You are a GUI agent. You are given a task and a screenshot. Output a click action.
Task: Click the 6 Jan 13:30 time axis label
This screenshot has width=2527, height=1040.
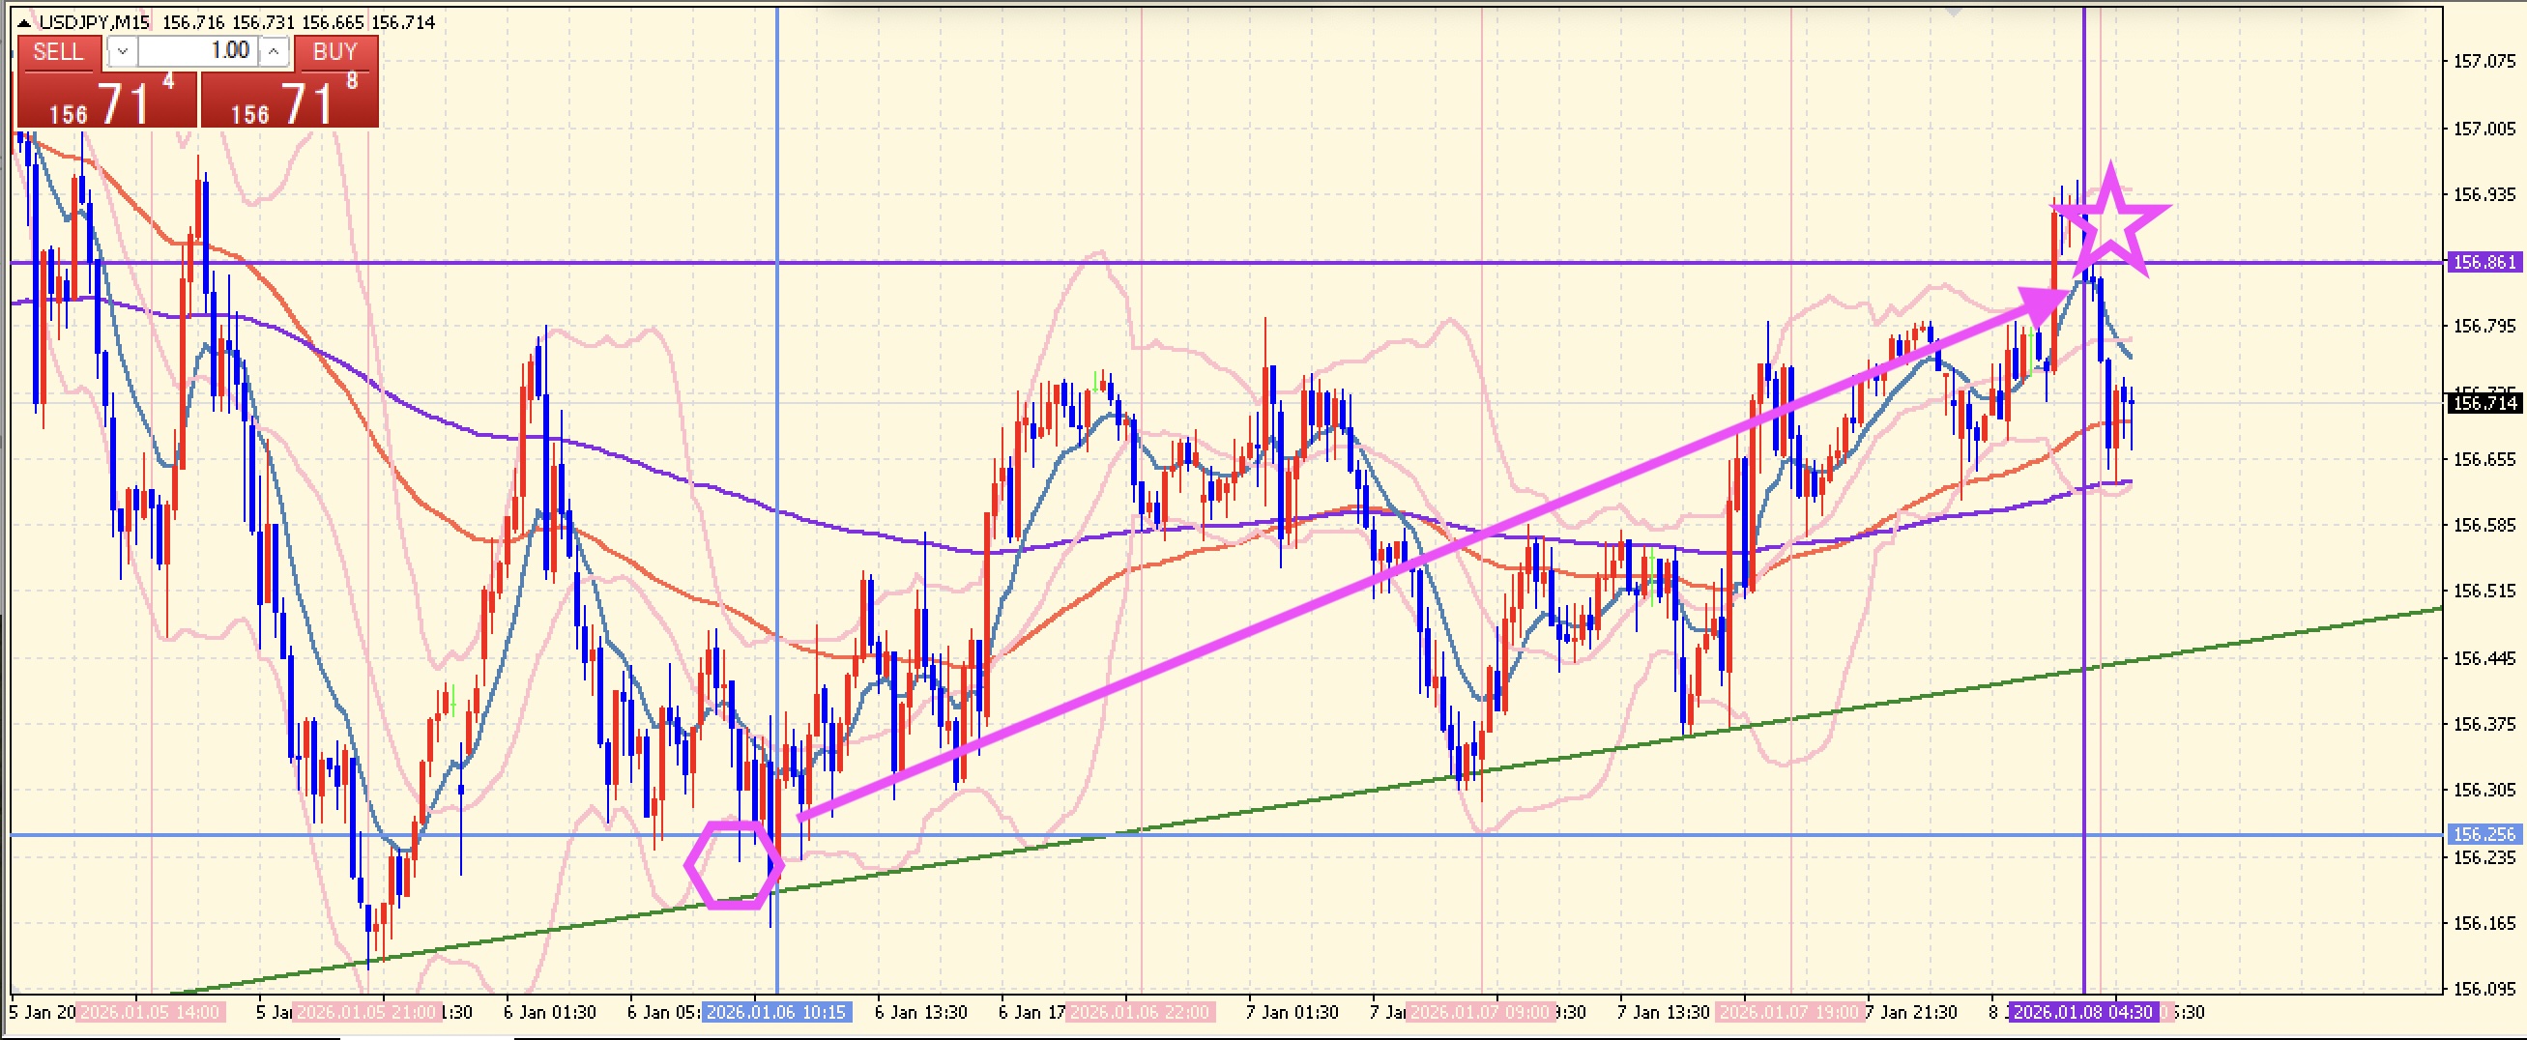point(920,1012)
